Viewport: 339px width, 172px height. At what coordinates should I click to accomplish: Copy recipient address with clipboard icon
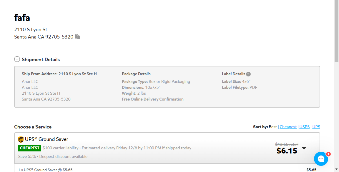point(78,36)
